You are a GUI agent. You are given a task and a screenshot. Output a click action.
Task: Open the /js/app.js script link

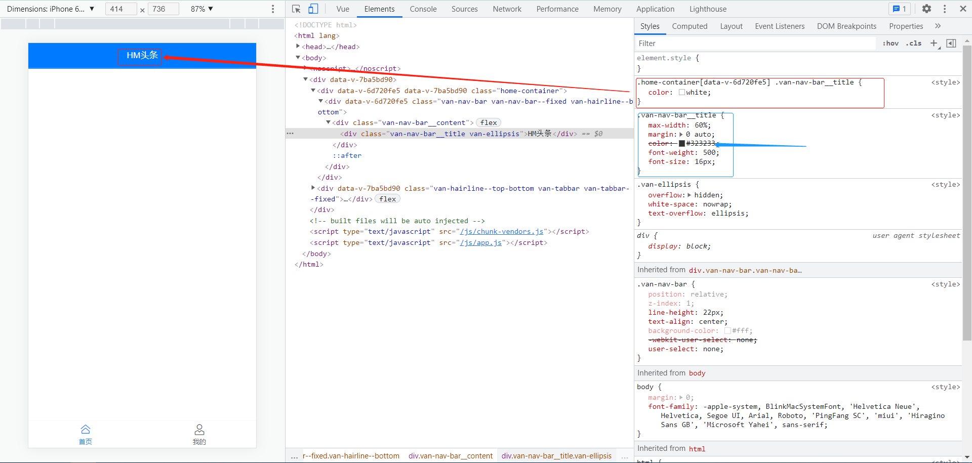click(481, 243)
